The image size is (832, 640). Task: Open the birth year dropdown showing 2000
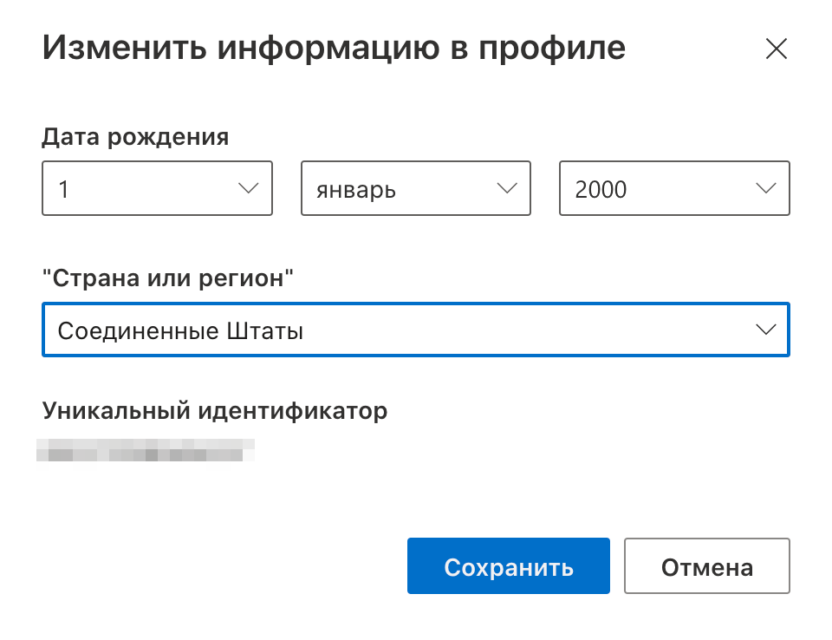point(674,188)
